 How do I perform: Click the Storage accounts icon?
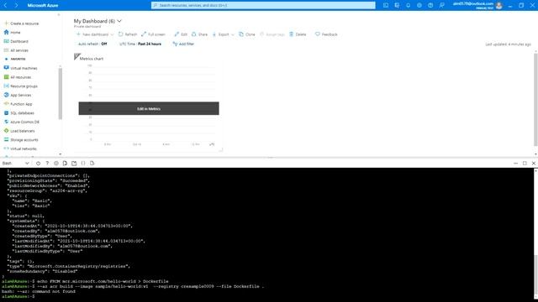pos(6,140)
